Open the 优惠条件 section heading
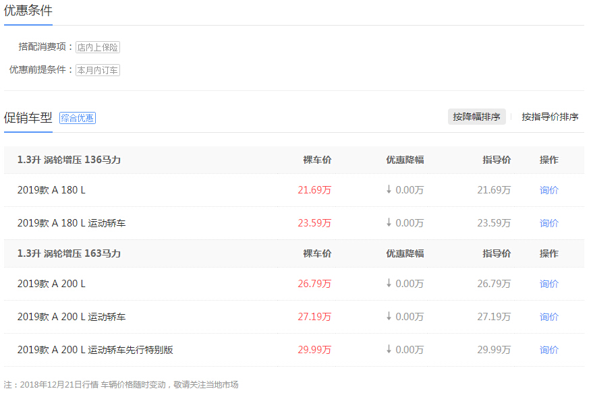The width and height of the screenshot is (593, 395). click(x=28, y=11)
